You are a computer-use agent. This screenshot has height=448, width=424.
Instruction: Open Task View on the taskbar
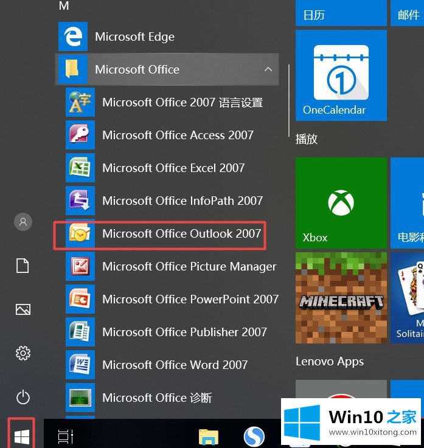[66, 436]
